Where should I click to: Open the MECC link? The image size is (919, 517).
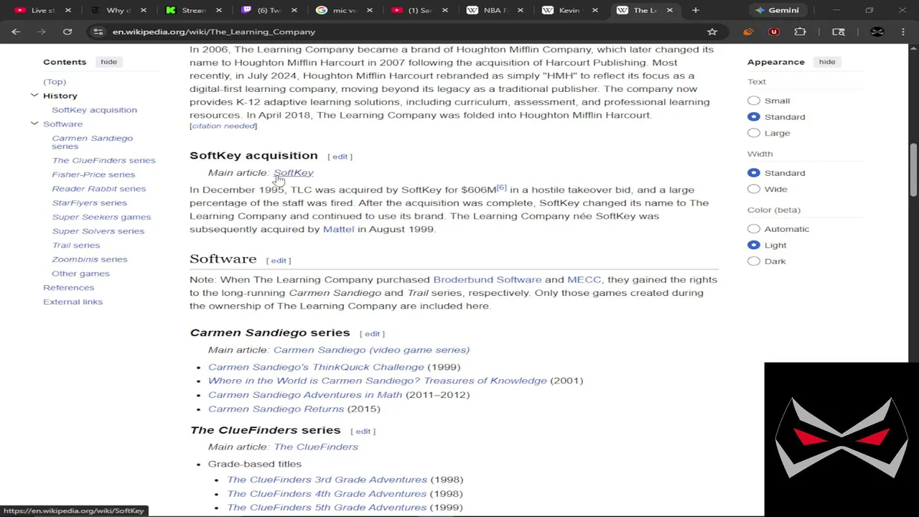pos(584,279)
